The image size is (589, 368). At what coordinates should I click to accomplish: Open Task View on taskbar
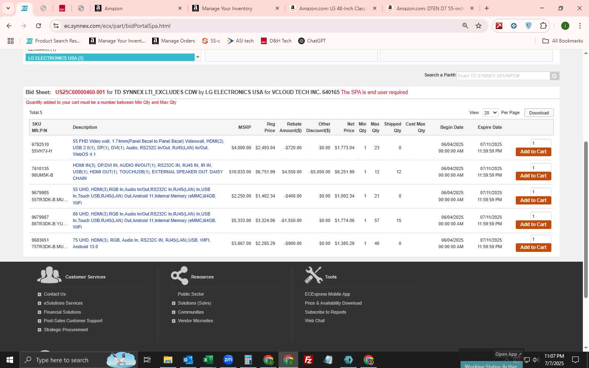(147, 360)
